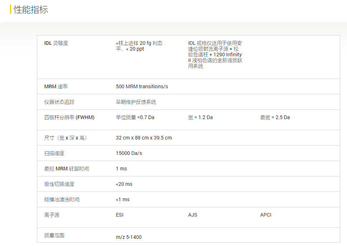
Task: Select the 最短 MRM 驻留时间 label
Action: pyautogui.click(x=67, y=169)
